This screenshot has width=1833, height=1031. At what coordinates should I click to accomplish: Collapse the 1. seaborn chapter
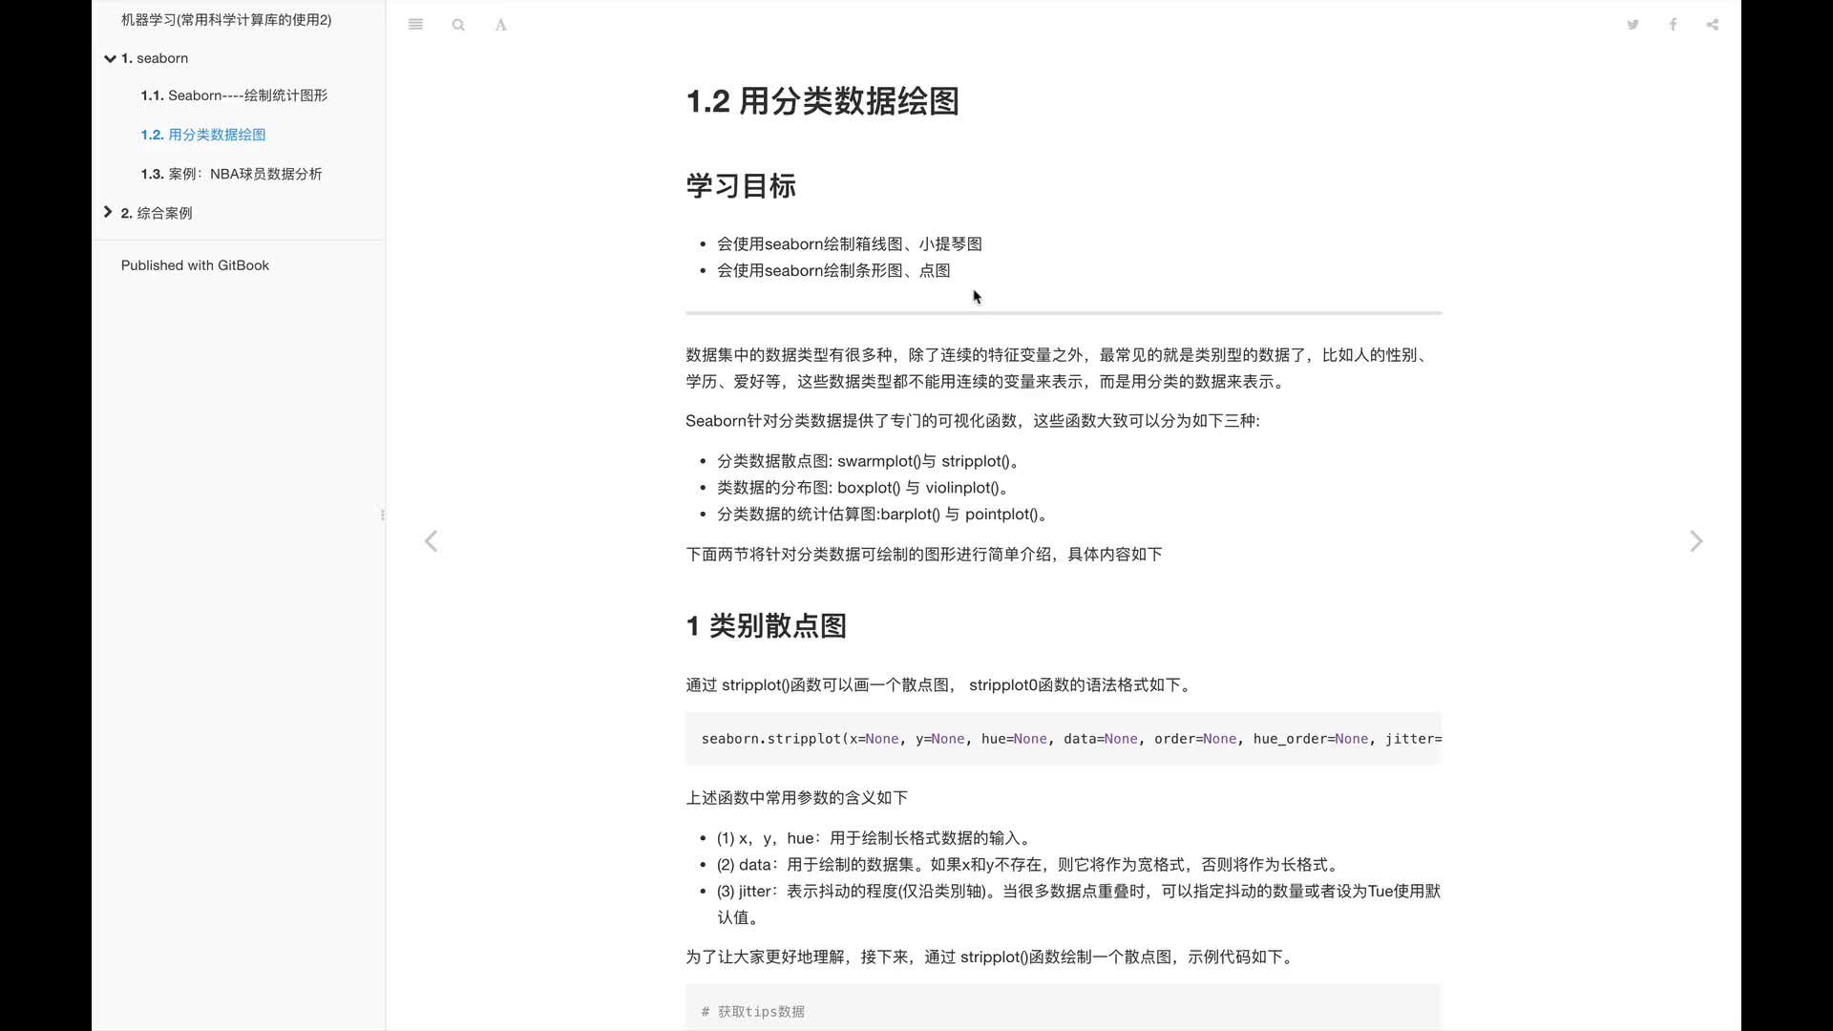110,58
